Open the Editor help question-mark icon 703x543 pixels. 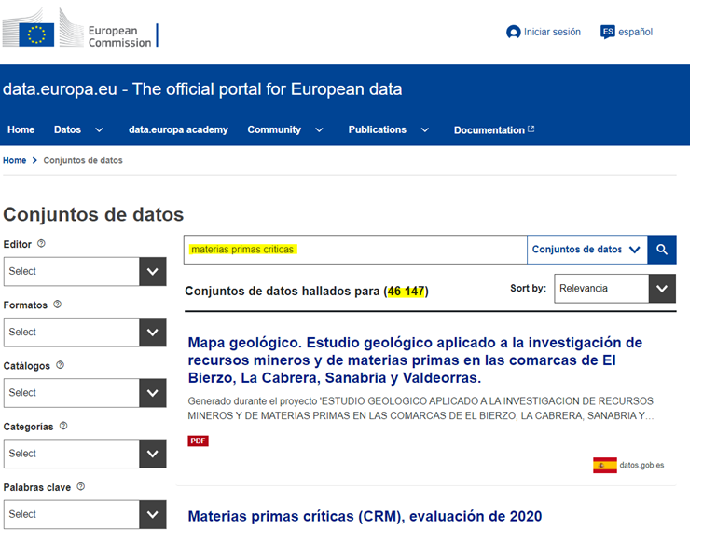[41, 244]
